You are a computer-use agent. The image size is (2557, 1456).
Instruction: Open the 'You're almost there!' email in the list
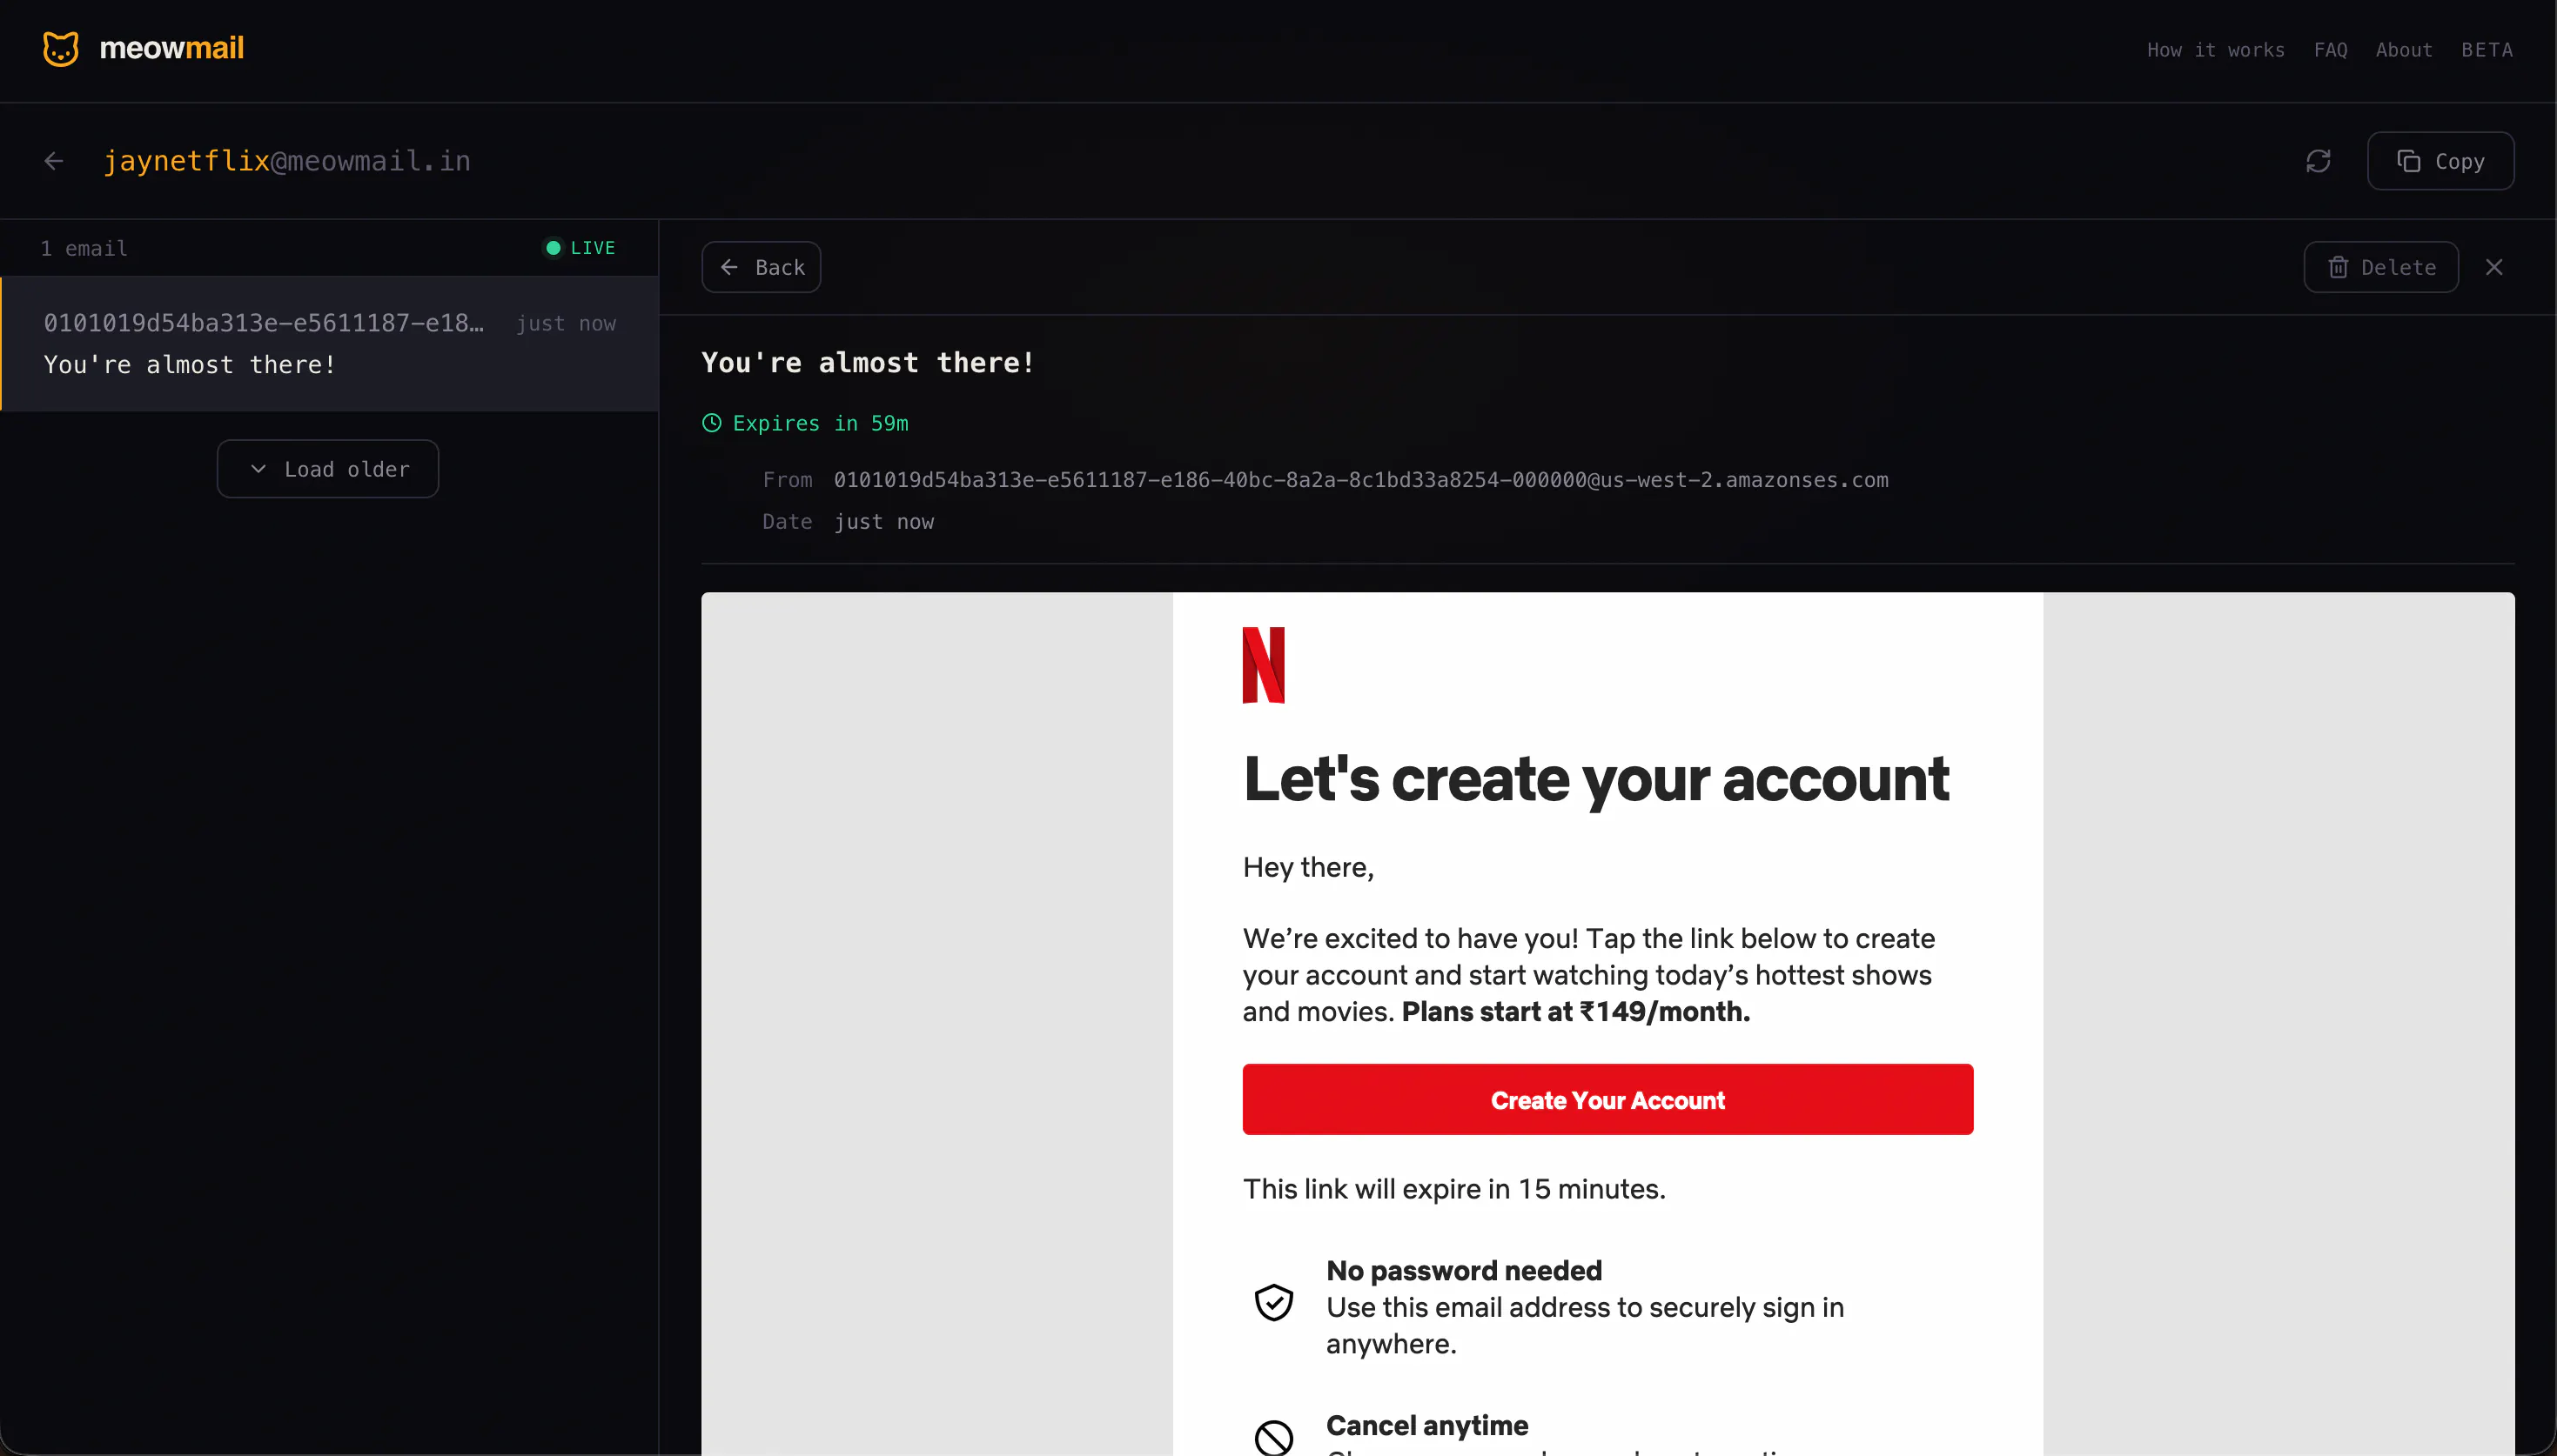[x=330, y=343]
